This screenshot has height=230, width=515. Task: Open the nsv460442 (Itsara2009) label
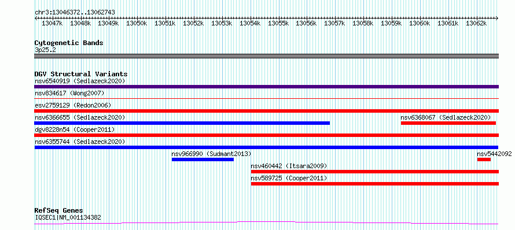point(289,166)
